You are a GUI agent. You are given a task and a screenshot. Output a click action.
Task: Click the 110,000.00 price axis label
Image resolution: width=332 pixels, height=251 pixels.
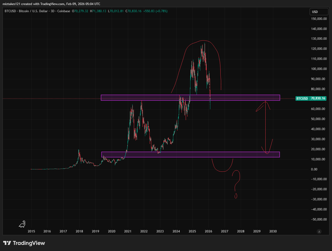point(319,59)
